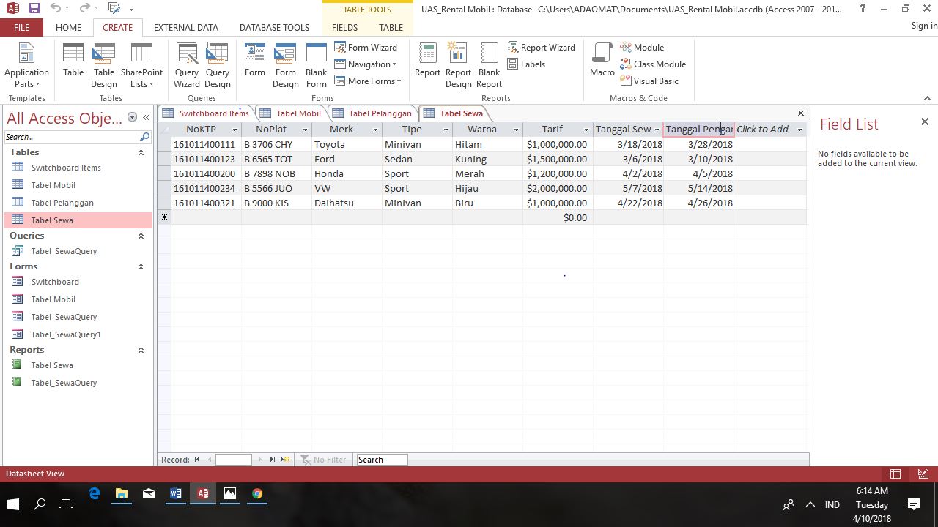The height and width of the screenshot is (527, 938).
Task: Create a new blank record
Action: coord(285,460)
